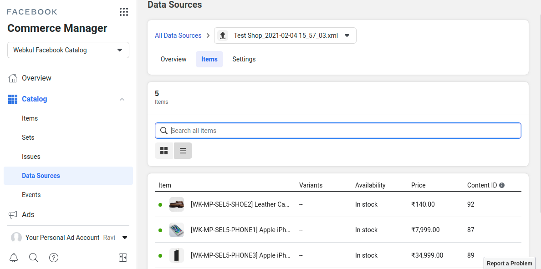
Task: Open the WK-MP-SEL5-PHONE1 Apple item
Action: [x=240, y=230]
